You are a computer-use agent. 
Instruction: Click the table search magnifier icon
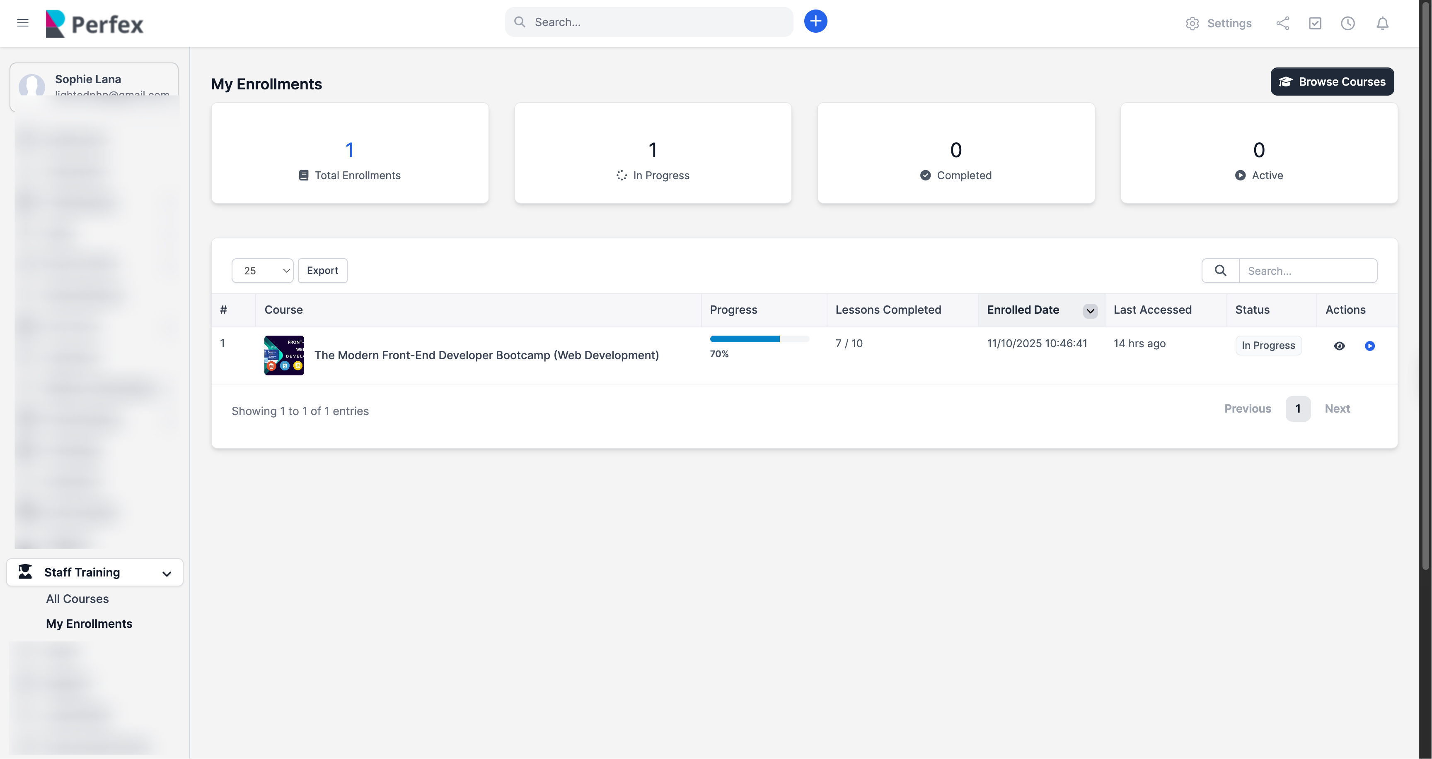click(1220, 270)
